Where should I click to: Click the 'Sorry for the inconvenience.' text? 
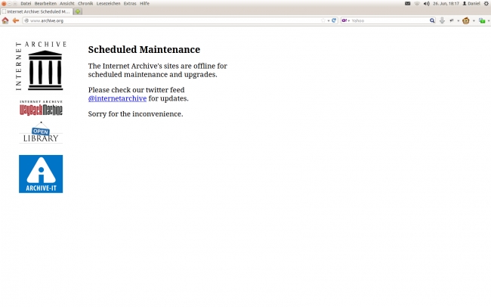coord(135,114)
